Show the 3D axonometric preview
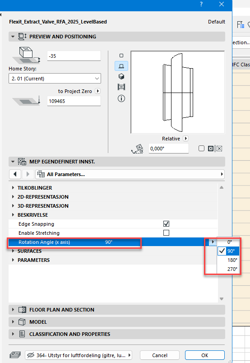Screen dimensions: 250x363 121,76
